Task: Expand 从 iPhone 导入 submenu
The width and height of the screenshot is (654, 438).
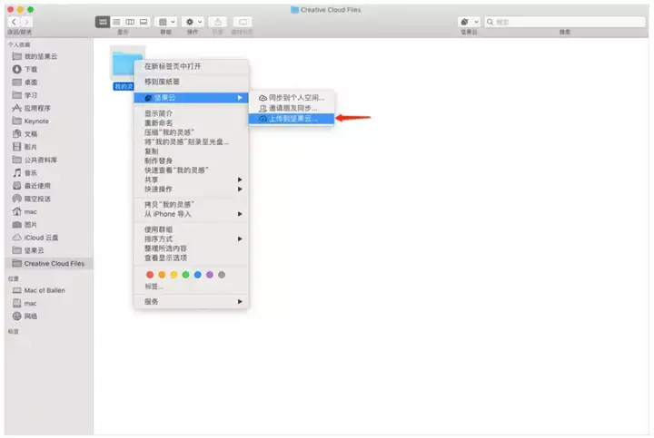Action: pos(191,214)
